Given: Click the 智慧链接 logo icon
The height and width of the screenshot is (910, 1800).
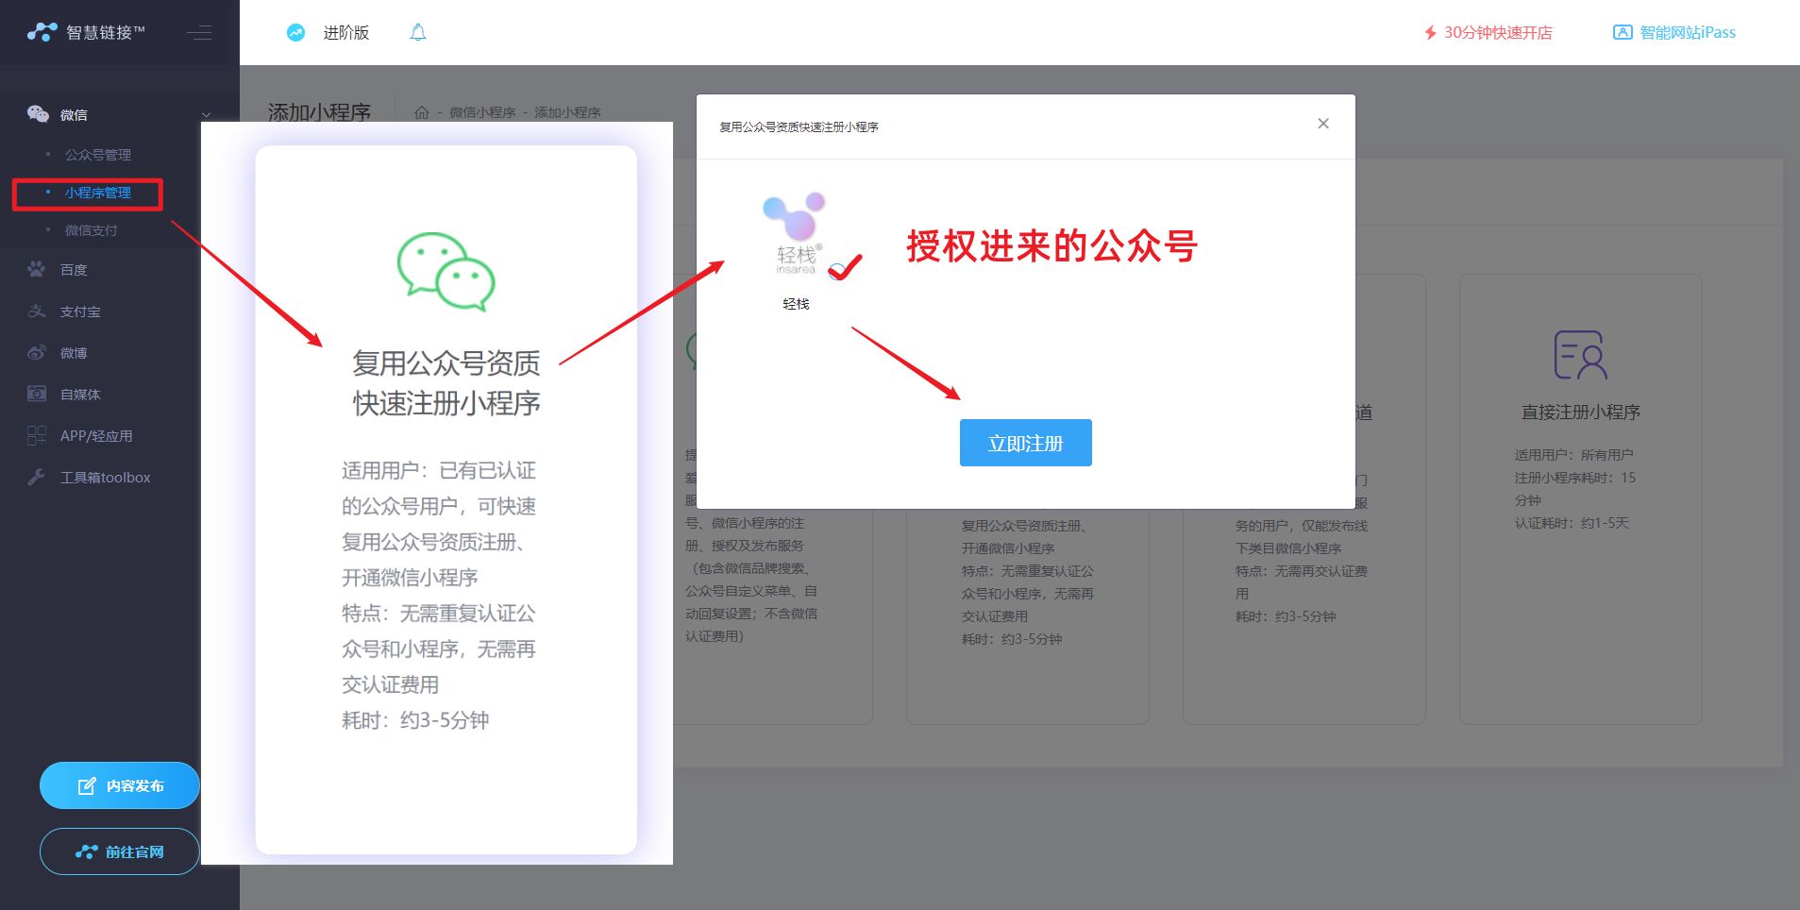Looking at the screenshot, I should click(x=42, y=32).
